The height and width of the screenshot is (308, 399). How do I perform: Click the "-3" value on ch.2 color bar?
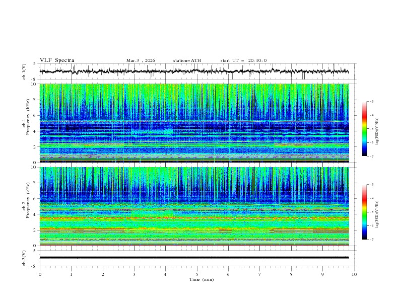tap(371, 185)
